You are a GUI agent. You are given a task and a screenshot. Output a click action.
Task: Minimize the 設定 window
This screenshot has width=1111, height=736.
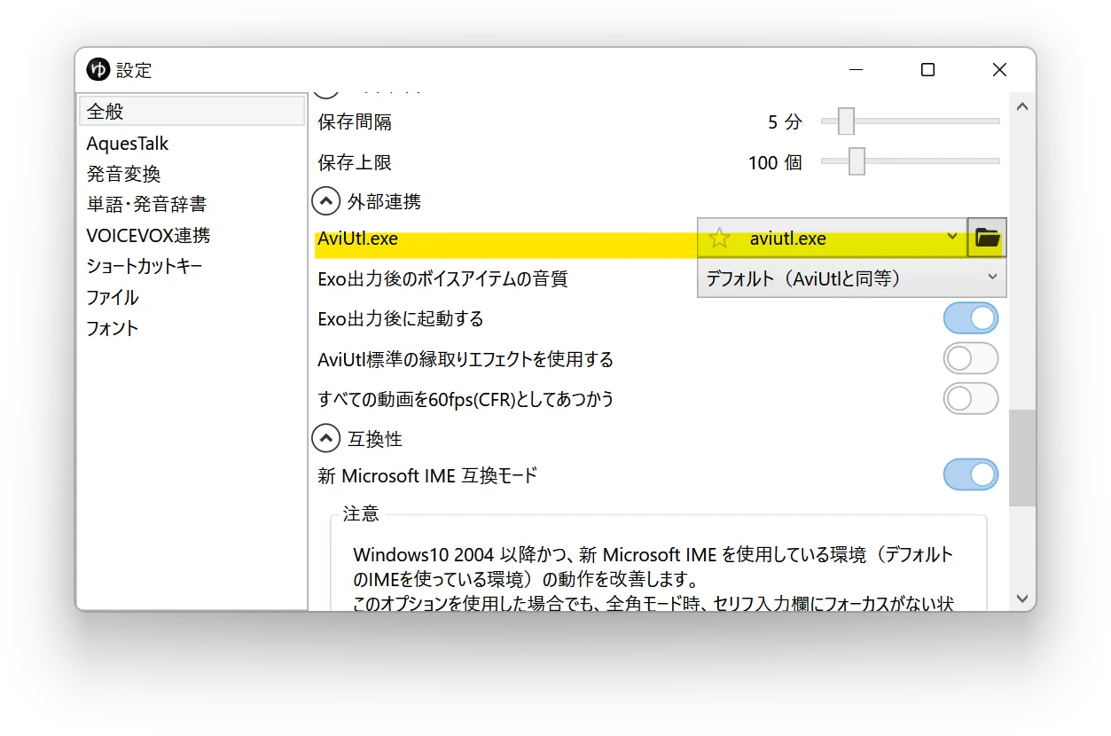pos(857,69)
